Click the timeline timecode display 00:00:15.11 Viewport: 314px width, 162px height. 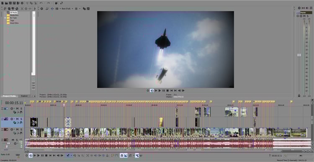click(x=14, y=103)
